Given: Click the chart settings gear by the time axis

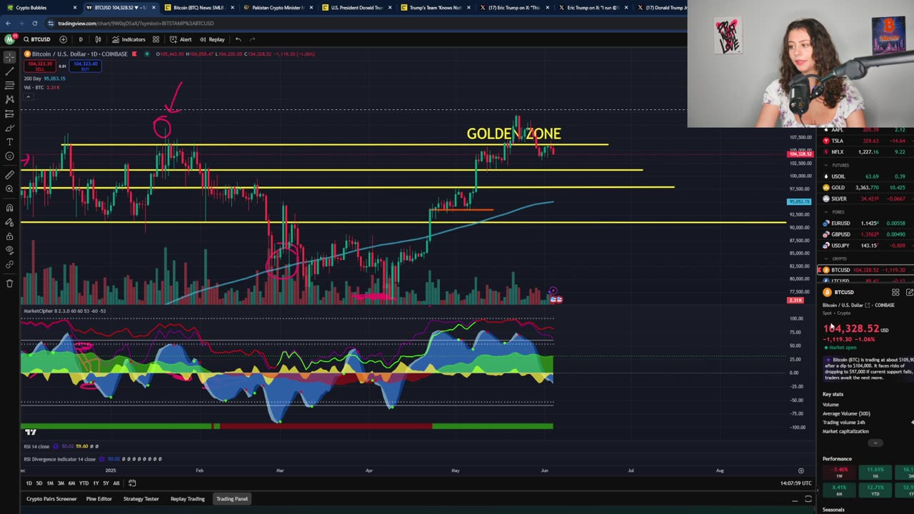Looking at the screenshot, I should point(800,470).
